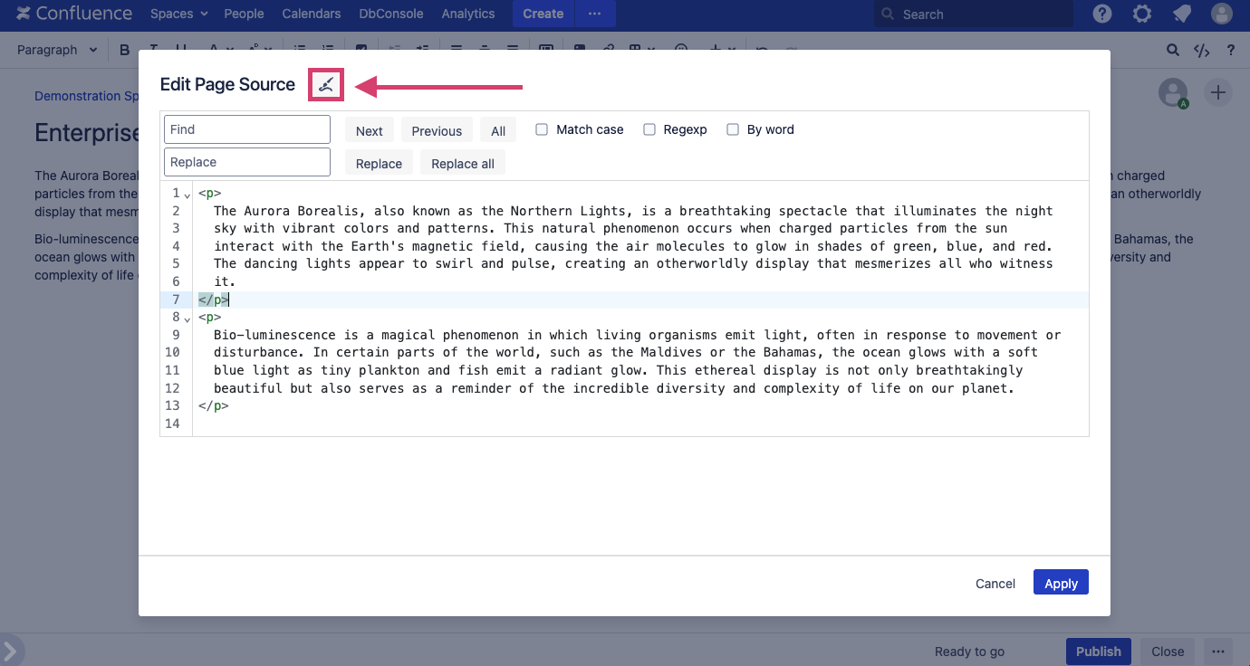Open the Paragraph style dropdown
Screen dimensions: 1250x666
tap(56, 50)
